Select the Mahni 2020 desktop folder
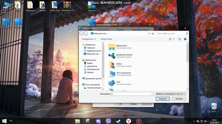Viewport: 222px width, 124px height. pos(55,7)
